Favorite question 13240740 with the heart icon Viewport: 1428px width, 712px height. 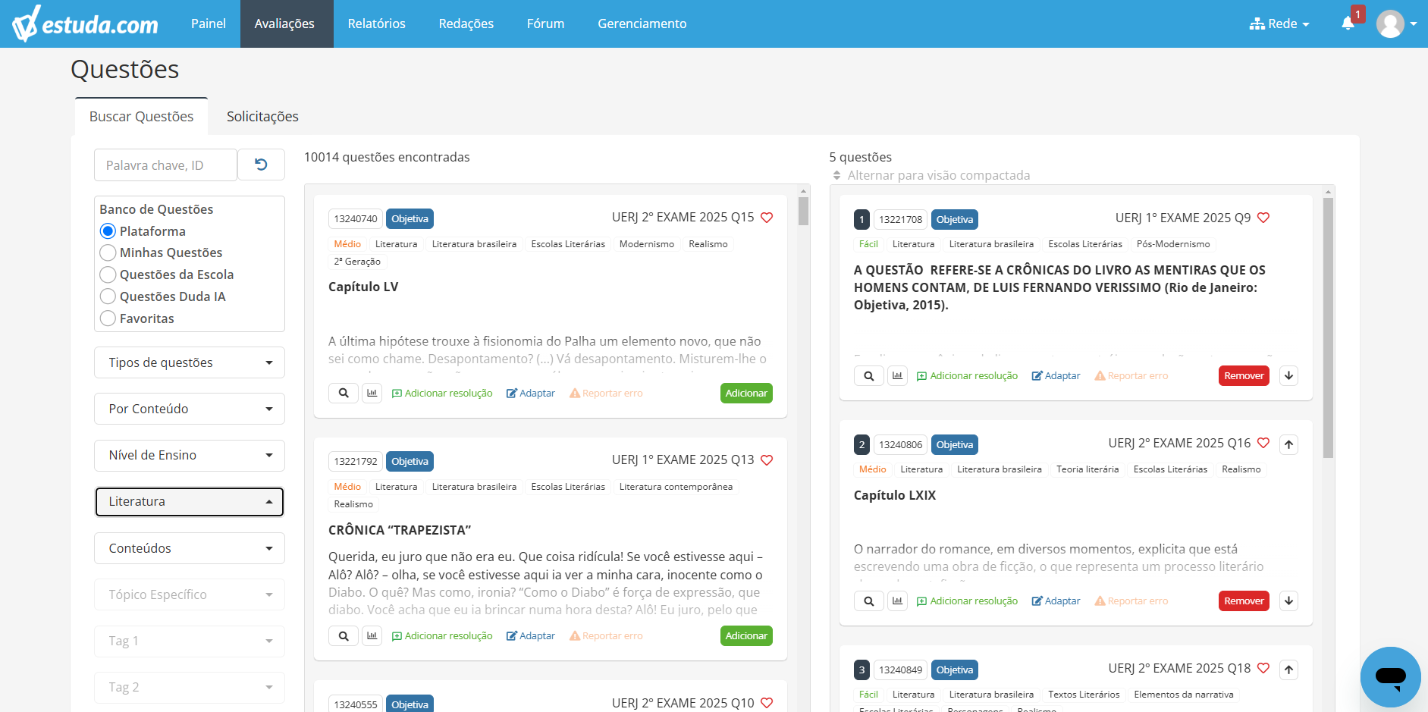click(x=767, y=218)
